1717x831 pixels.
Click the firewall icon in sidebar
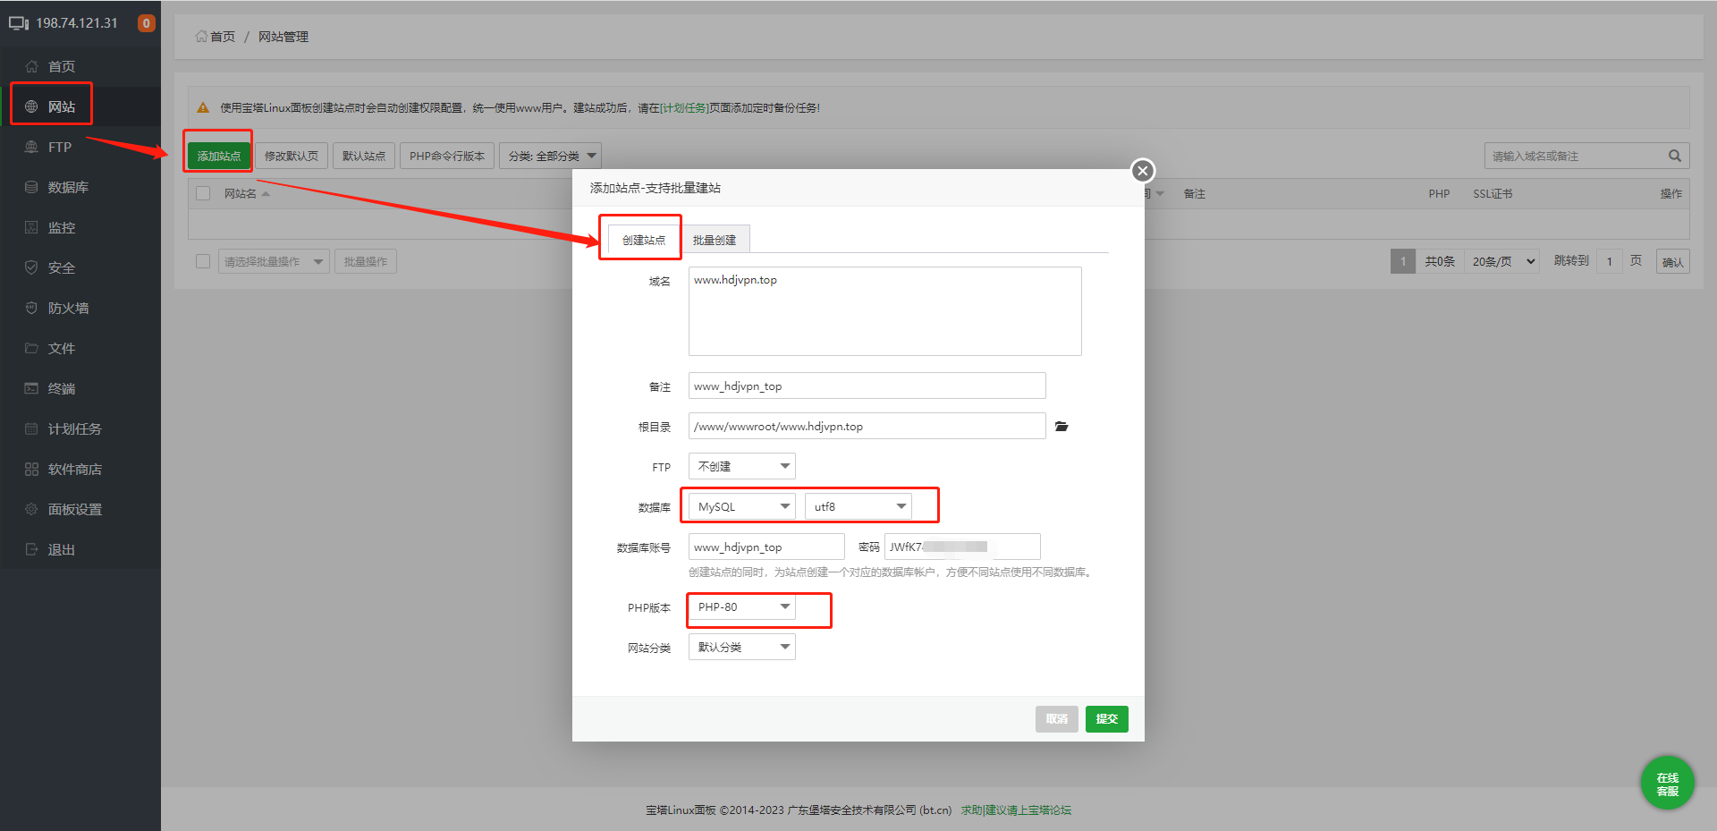pos(31,308)
